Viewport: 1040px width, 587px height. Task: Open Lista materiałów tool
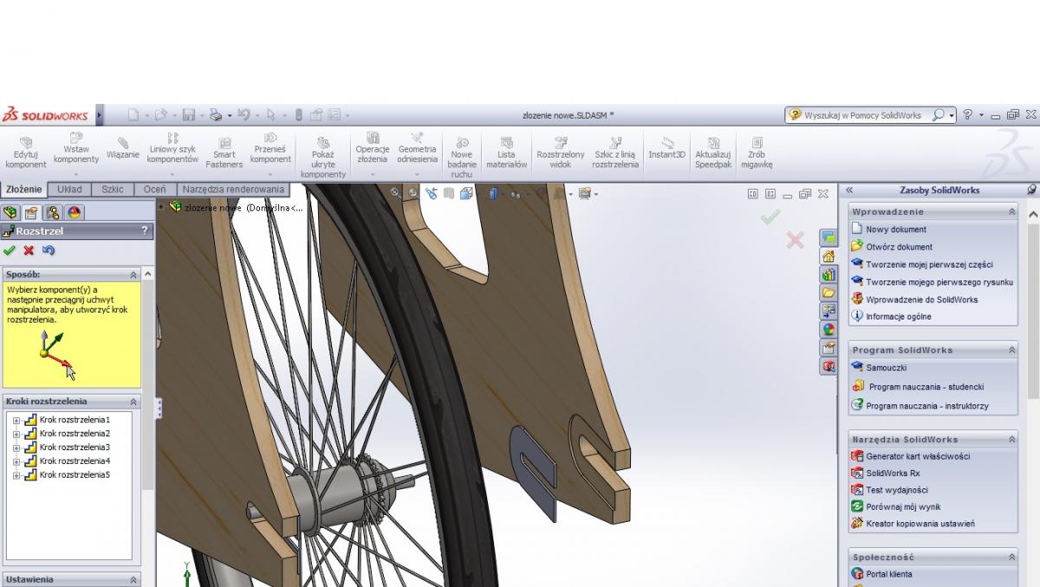coord(506,152)
